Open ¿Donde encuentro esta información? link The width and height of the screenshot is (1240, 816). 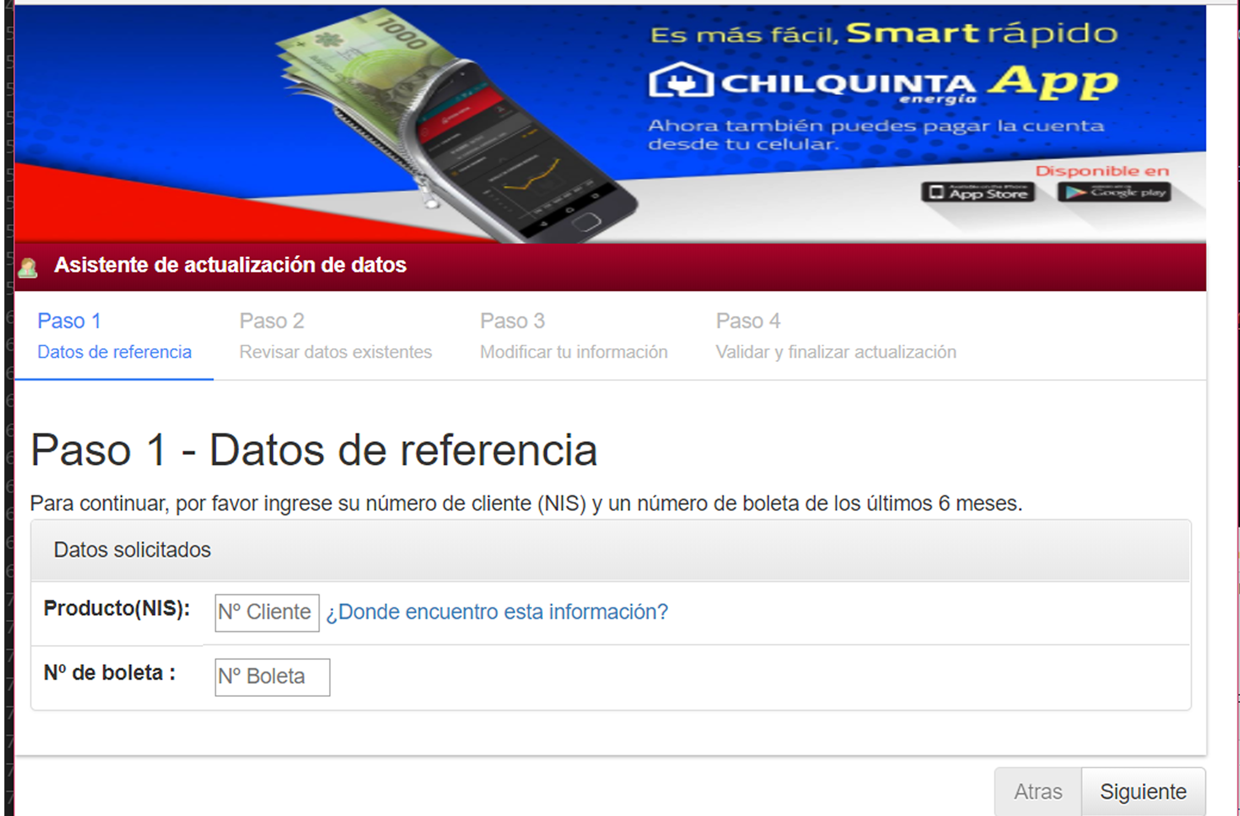(x=497, y=612)
